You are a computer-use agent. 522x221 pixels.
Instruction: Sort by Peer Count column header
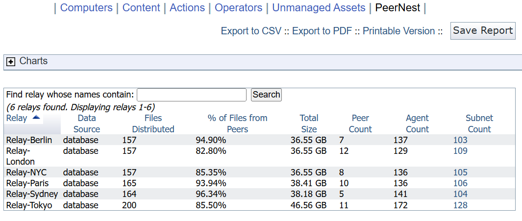[361, 123]
